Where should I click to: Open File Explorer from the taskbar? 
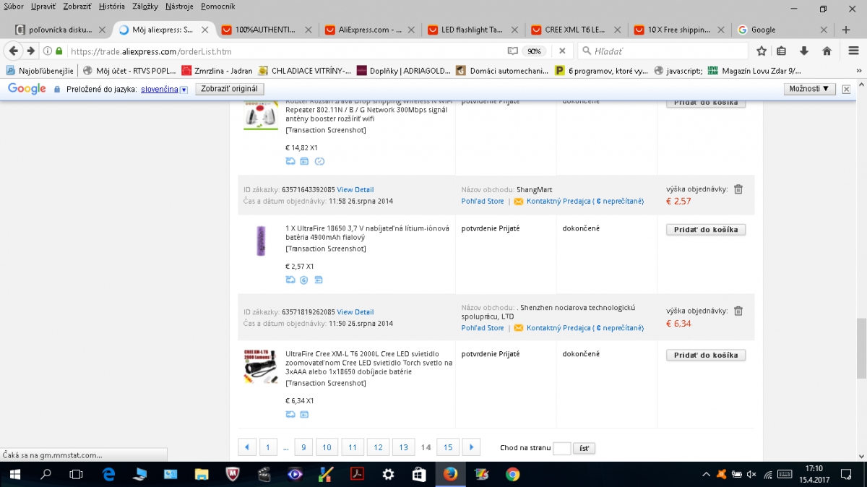point(202,475)
